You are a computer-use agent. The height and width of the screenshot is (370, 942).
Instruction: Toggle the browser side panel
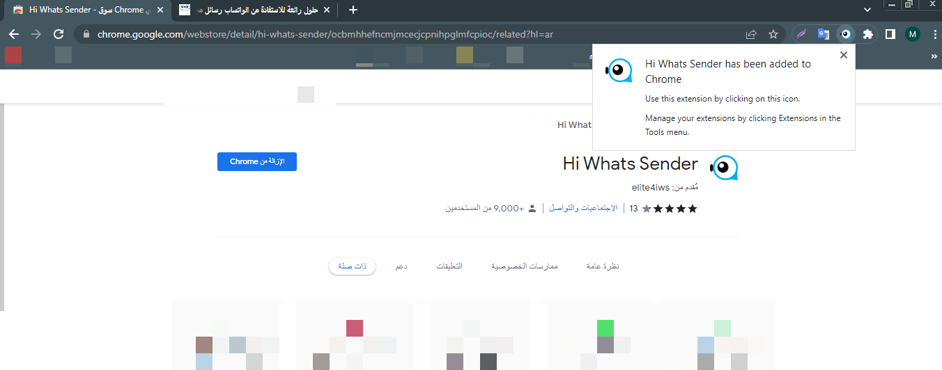pos(890,34)
